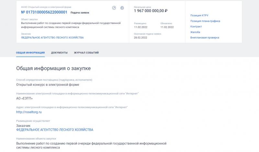Click the starting price 1 967 000 000,00 ₽
The height and width of the screenshot is (152, 259).
pyautogui.click(x=151, y=11)
